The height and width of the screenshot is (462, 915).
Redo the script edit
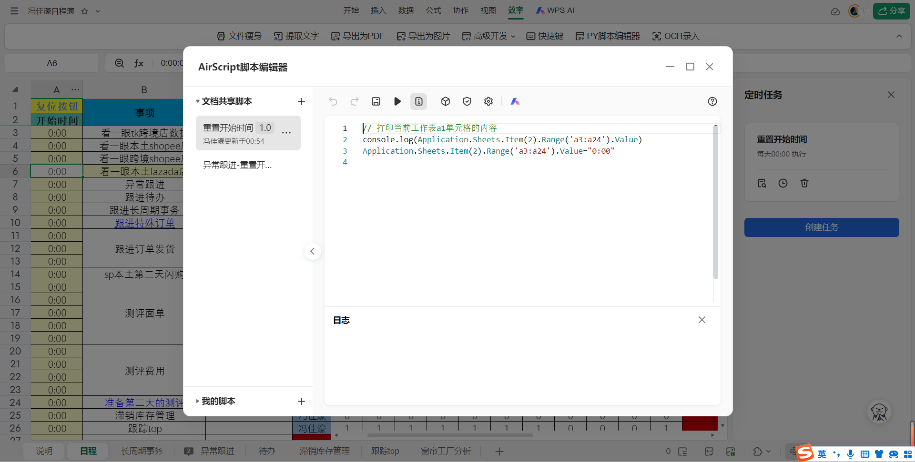(x=354, y=101)
